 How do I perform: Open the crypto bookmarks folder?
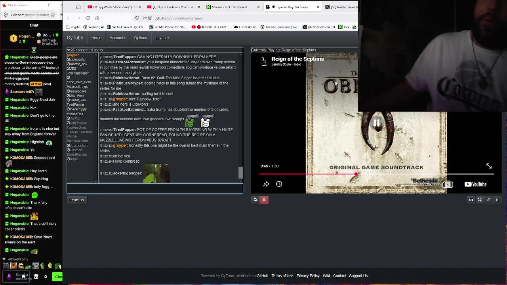pyautogui.click(x=73, y=27)
